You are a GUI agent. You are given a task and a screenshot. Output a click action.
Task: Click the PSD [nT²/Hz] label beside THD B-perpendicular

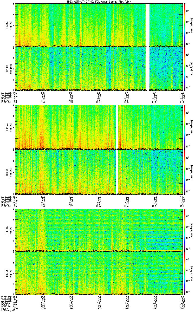click(x=191, y=127)
